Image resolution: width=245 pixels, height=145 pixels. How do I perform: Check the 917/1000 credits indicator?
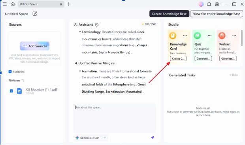149,24
